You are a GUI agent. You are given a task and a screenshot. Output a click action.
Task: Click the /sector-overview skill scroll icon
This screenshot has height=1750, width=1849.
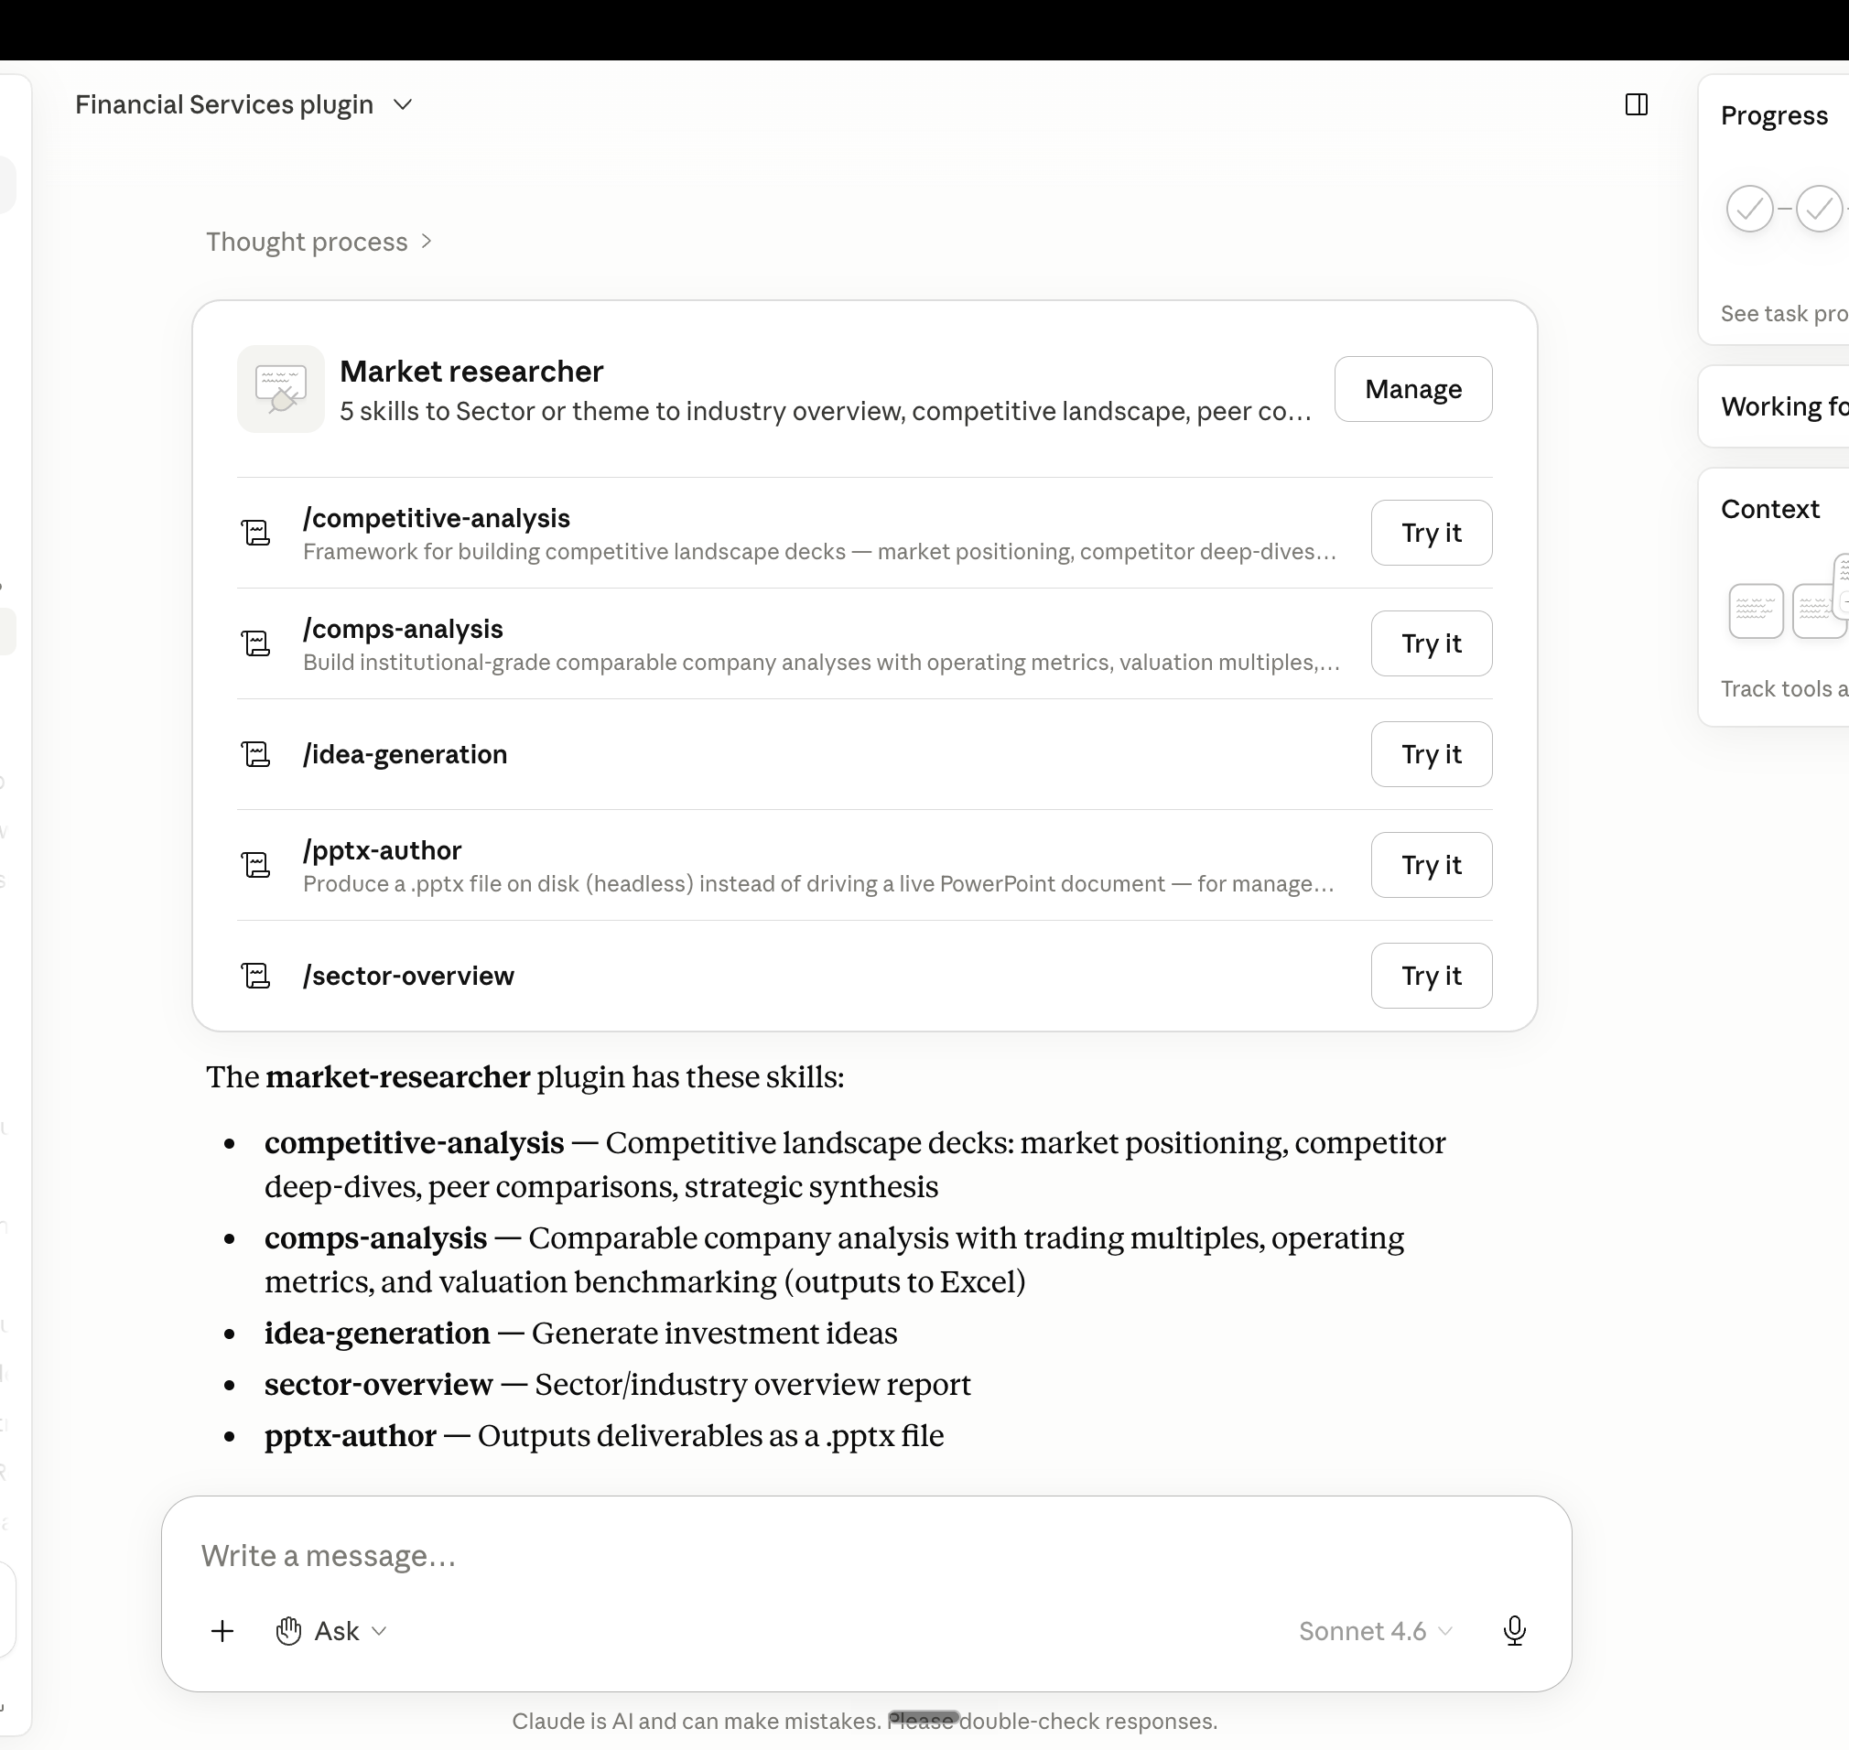coord(255,976)
